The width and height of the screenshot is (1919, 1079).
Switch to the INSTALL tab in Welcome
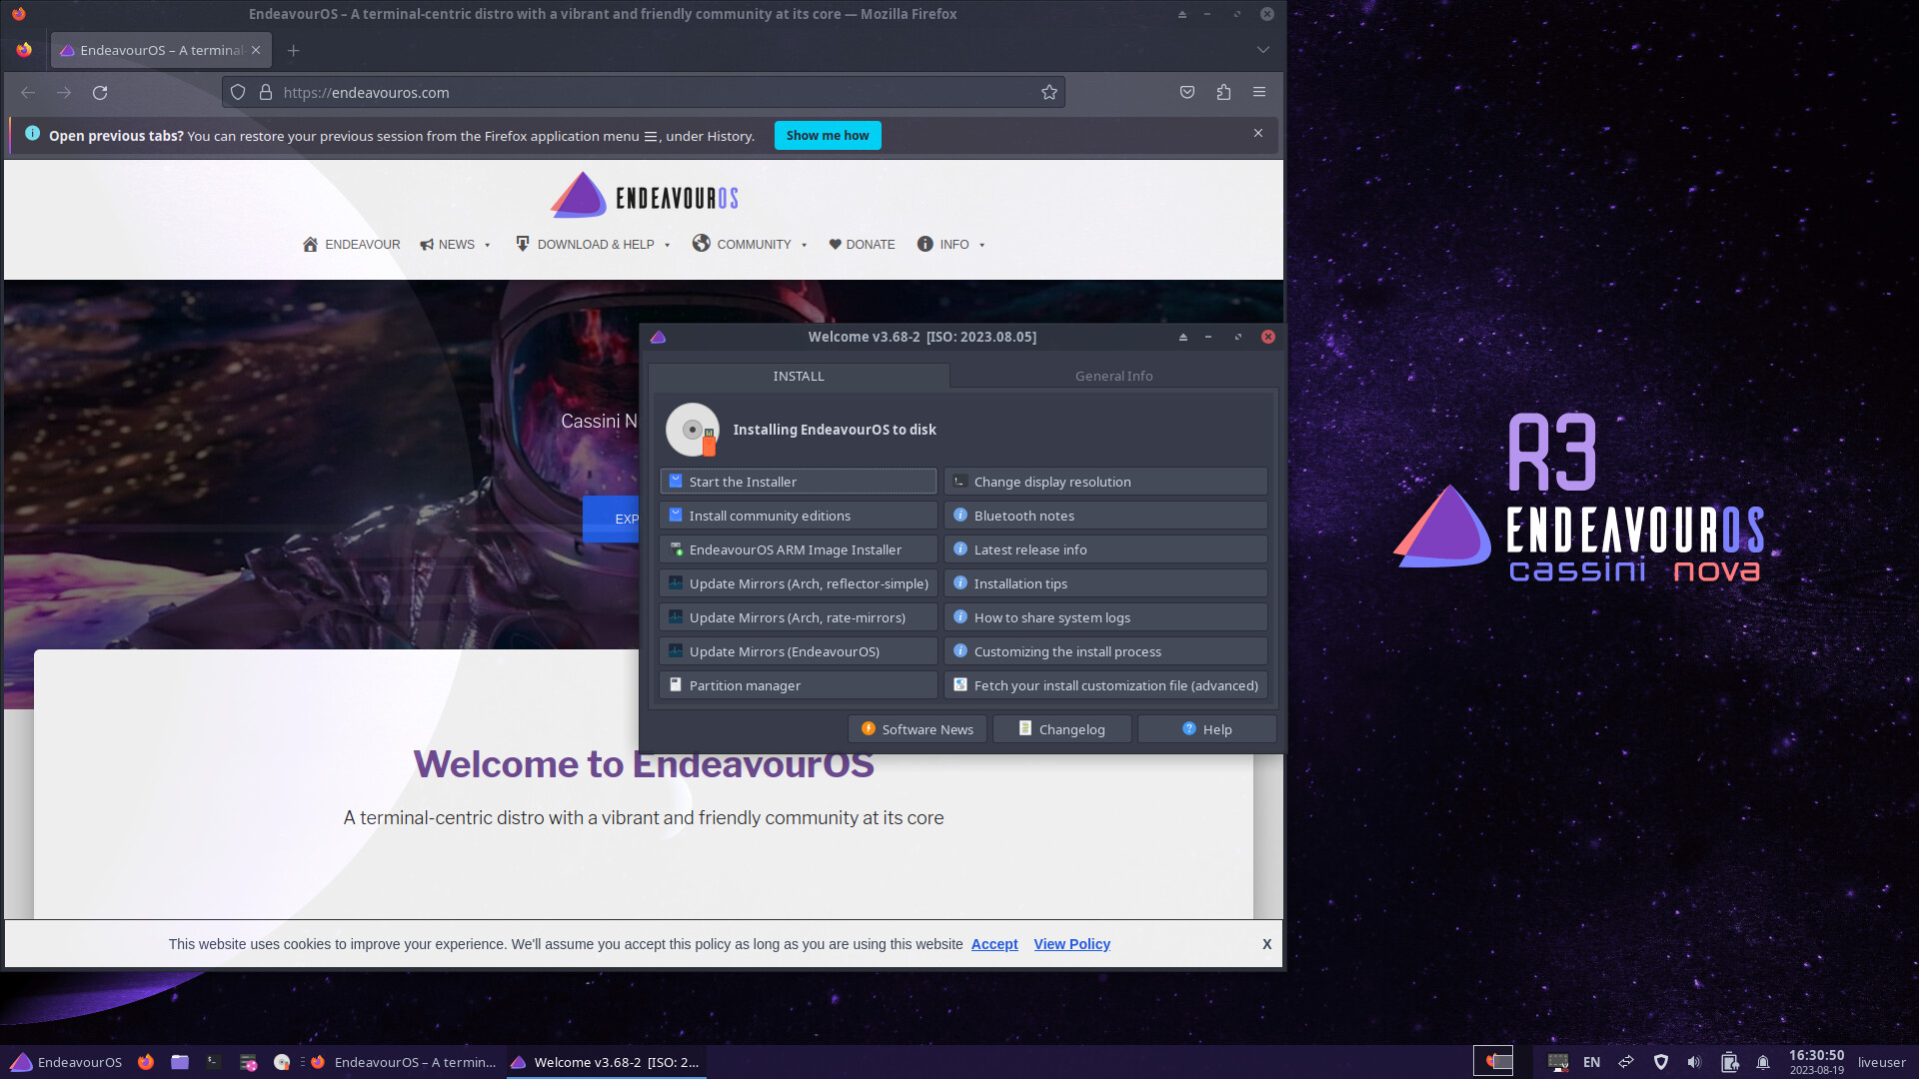tap(799, 377)
